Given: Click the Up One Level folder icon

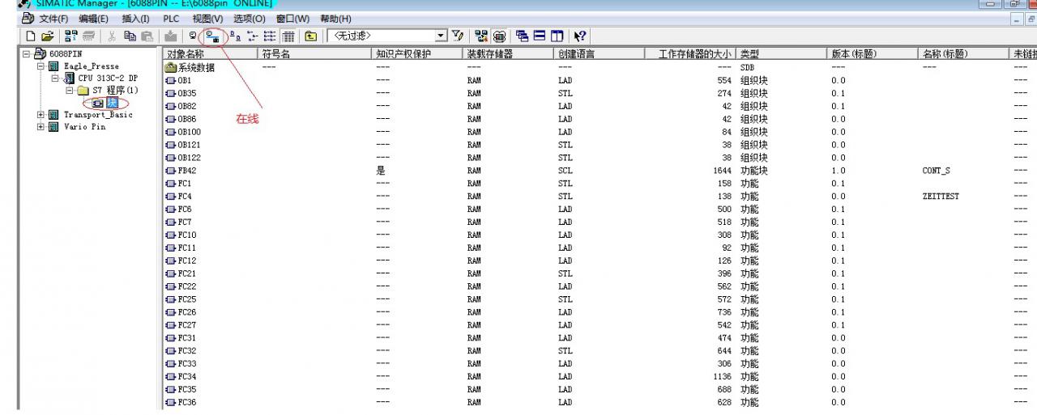Looking at the screenshot, I should (x=310, y=36).
